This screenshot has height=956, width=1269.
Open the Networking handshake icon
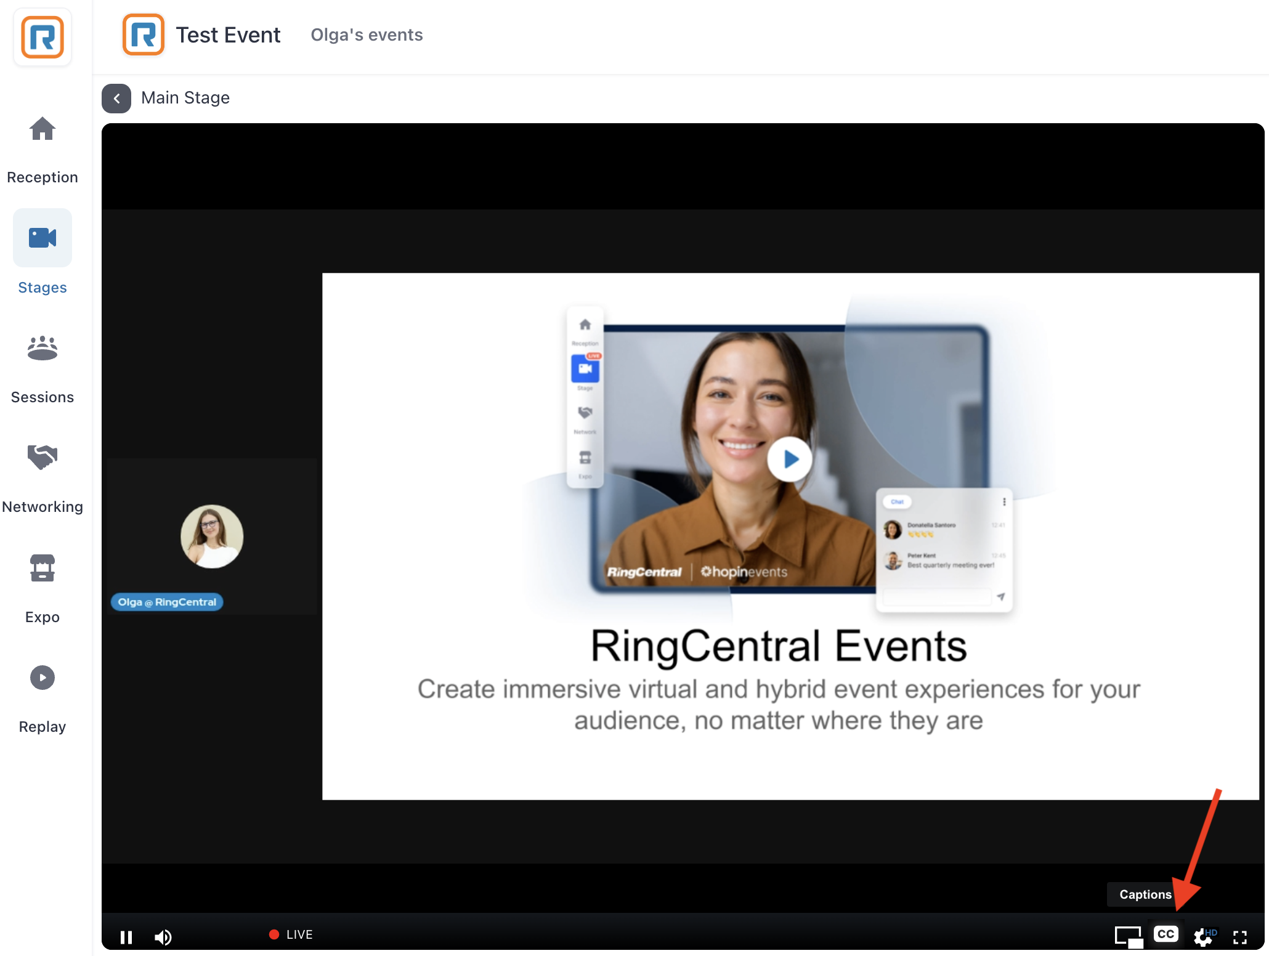click(x=43, y=457)
